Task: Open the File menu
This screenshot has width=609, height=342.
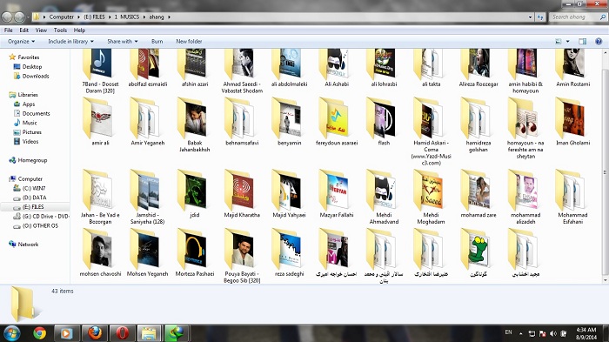Action: pos(8,30)
